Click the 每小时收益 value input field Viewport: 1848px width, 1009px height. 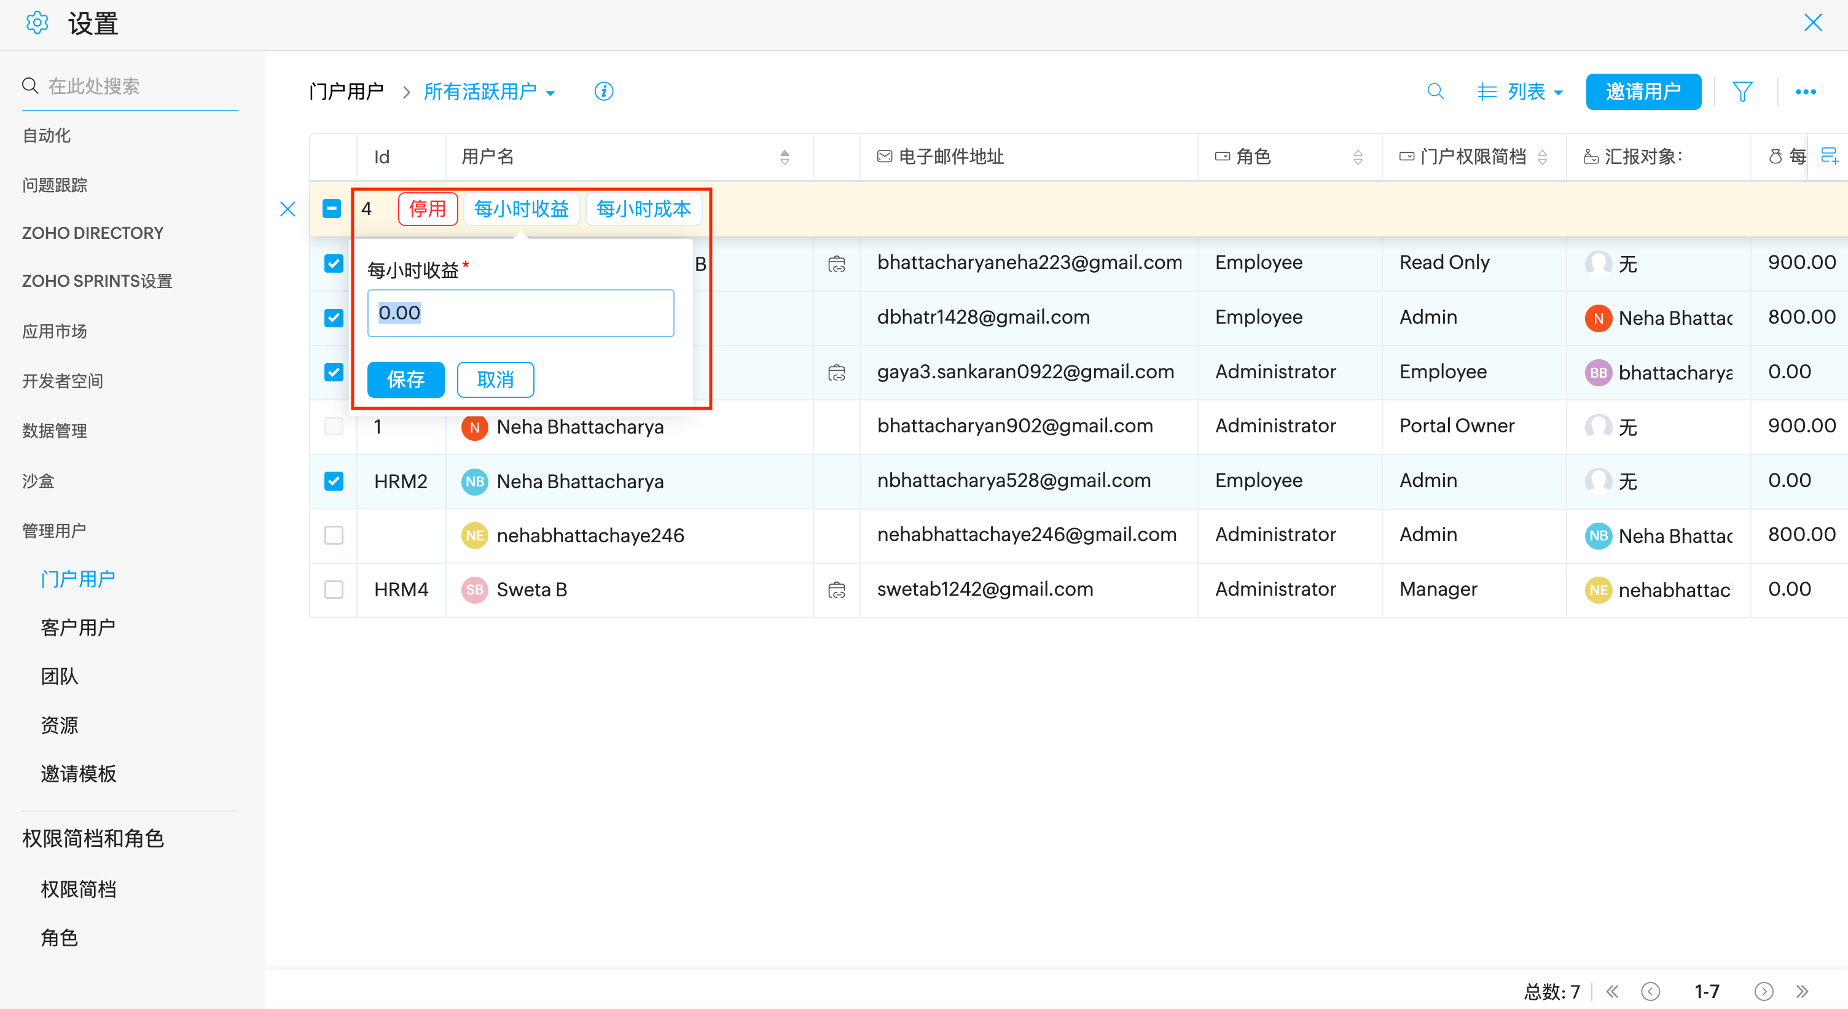coord(520,313)
